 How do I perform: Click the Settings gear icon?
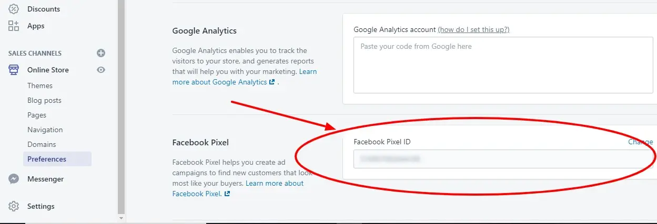14,206
